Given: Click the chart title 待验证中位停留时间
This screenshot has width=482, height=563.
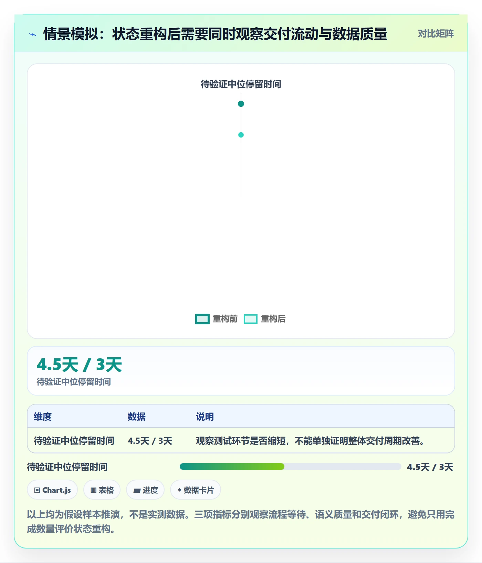Looking at the screenshot, I should (x=241, y=84).
